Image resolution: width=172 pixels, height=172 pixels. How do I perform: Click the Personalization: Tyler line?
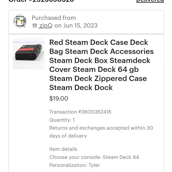click(x=75, y=165)
